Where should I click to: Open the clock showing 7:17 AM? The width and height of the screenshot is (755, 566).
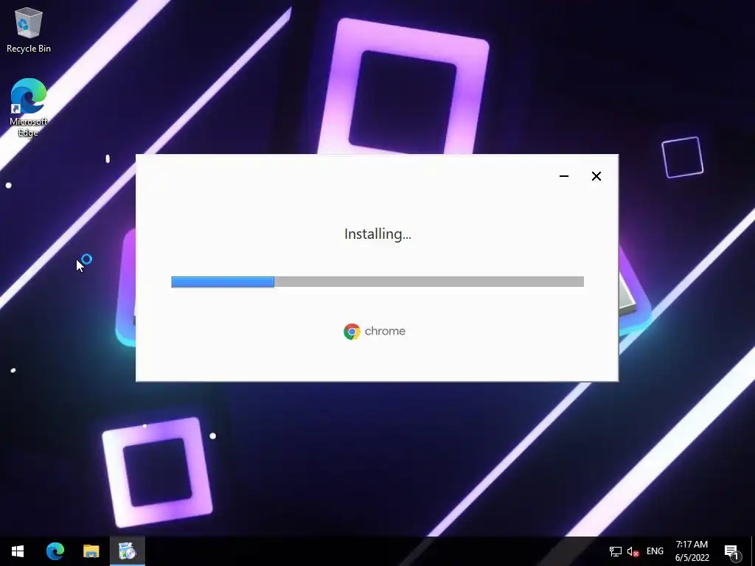click(x=692, y=551)
